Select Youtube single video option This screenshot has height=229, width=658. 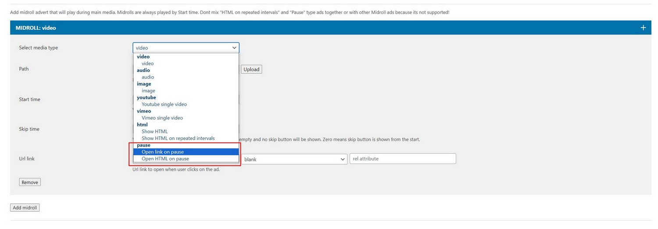(164, 104)
